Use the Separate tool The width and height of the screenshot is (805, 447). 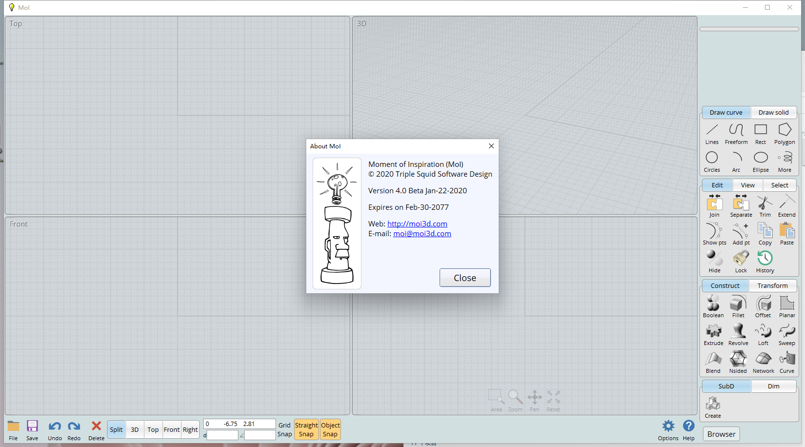pyautogui.click(x=741, y=206)
